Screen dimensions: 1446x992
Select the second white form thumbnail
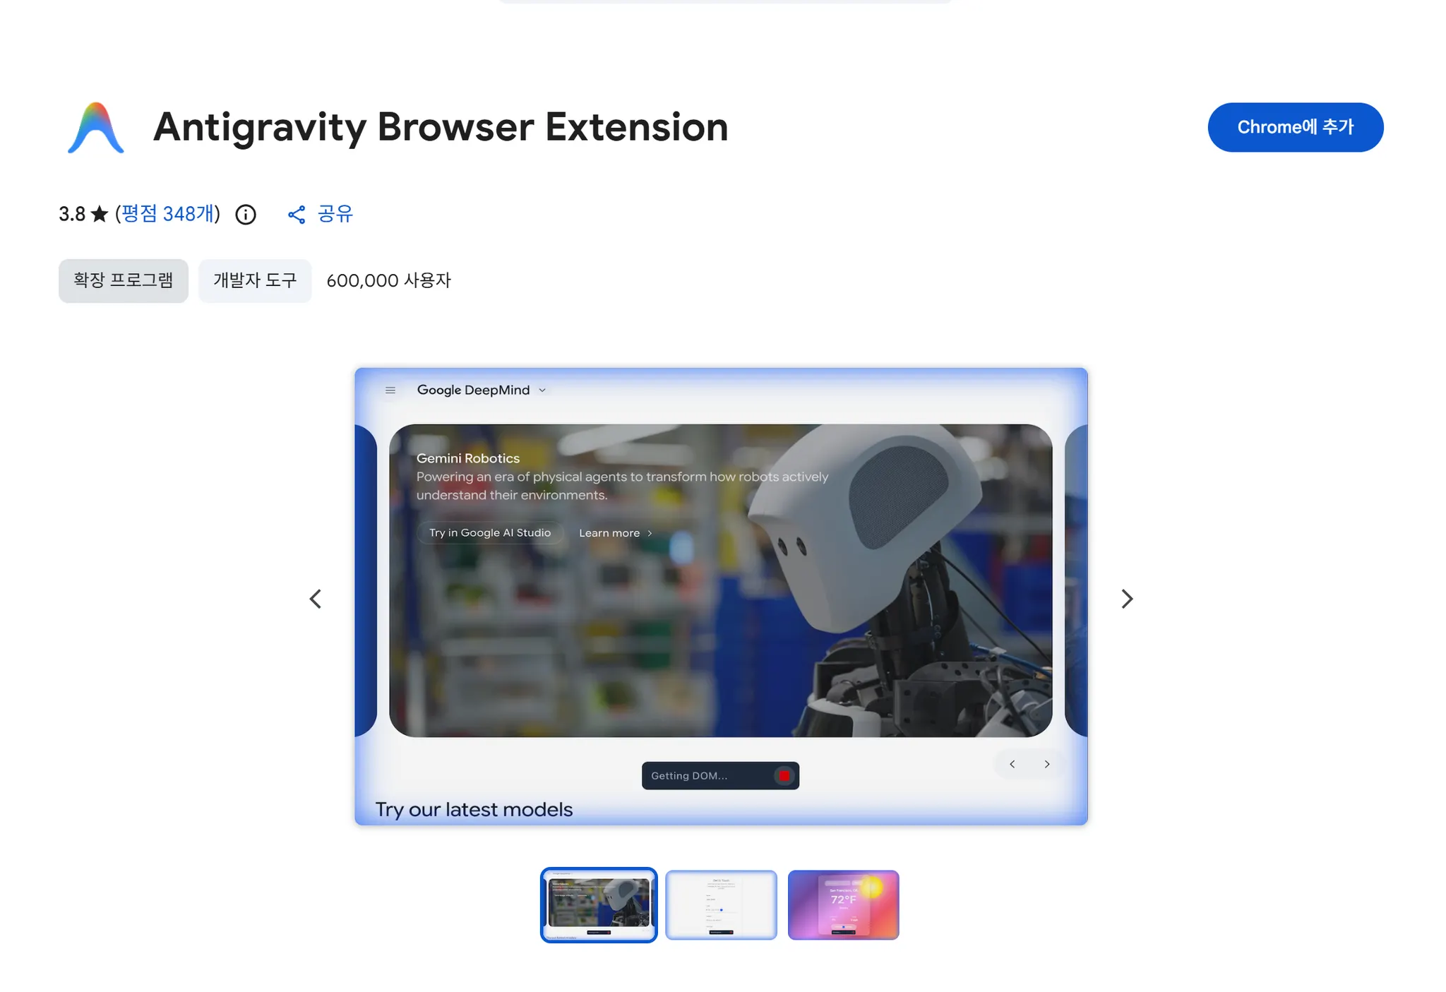pos(721,904)
